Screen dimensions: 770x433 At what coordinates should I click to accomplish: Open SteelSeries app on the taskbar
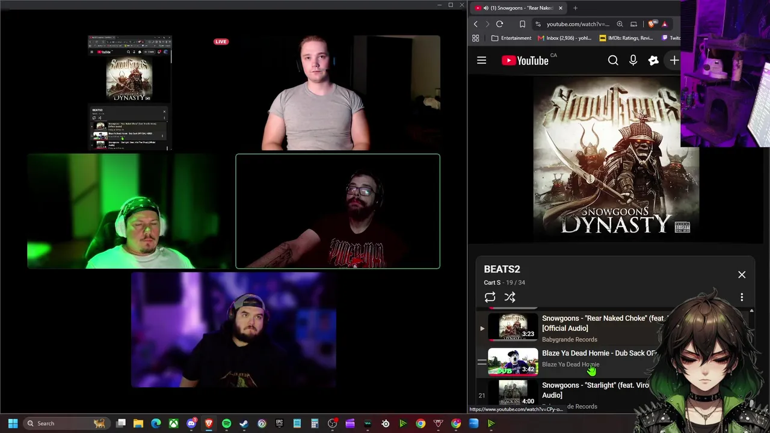click(x=386, y=423)
